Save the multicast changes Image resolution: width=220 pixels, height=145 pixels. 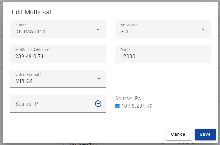pyautogui.click(x=205, y=134)
